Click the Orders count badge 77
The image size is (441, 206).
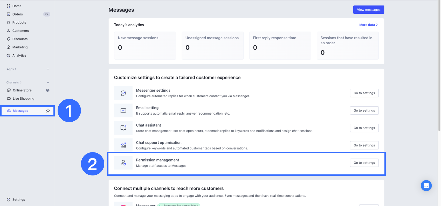pyautogui.click(x=47, y=14)
